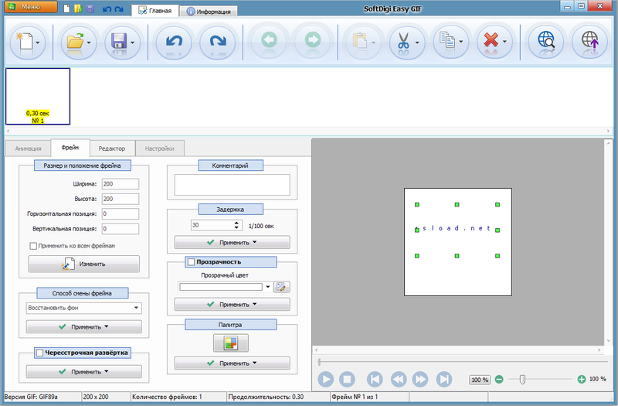This screenshot has width=618, height=406.
Task: Select the 'Фрейм' tab
Action: click(70, 148)
